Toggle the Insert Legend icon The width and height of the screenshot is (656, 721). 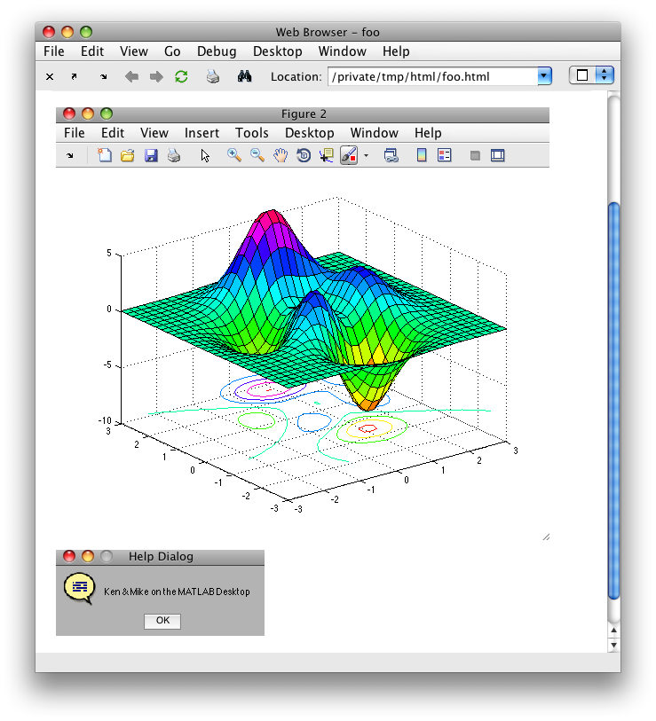tap(445, 155)
